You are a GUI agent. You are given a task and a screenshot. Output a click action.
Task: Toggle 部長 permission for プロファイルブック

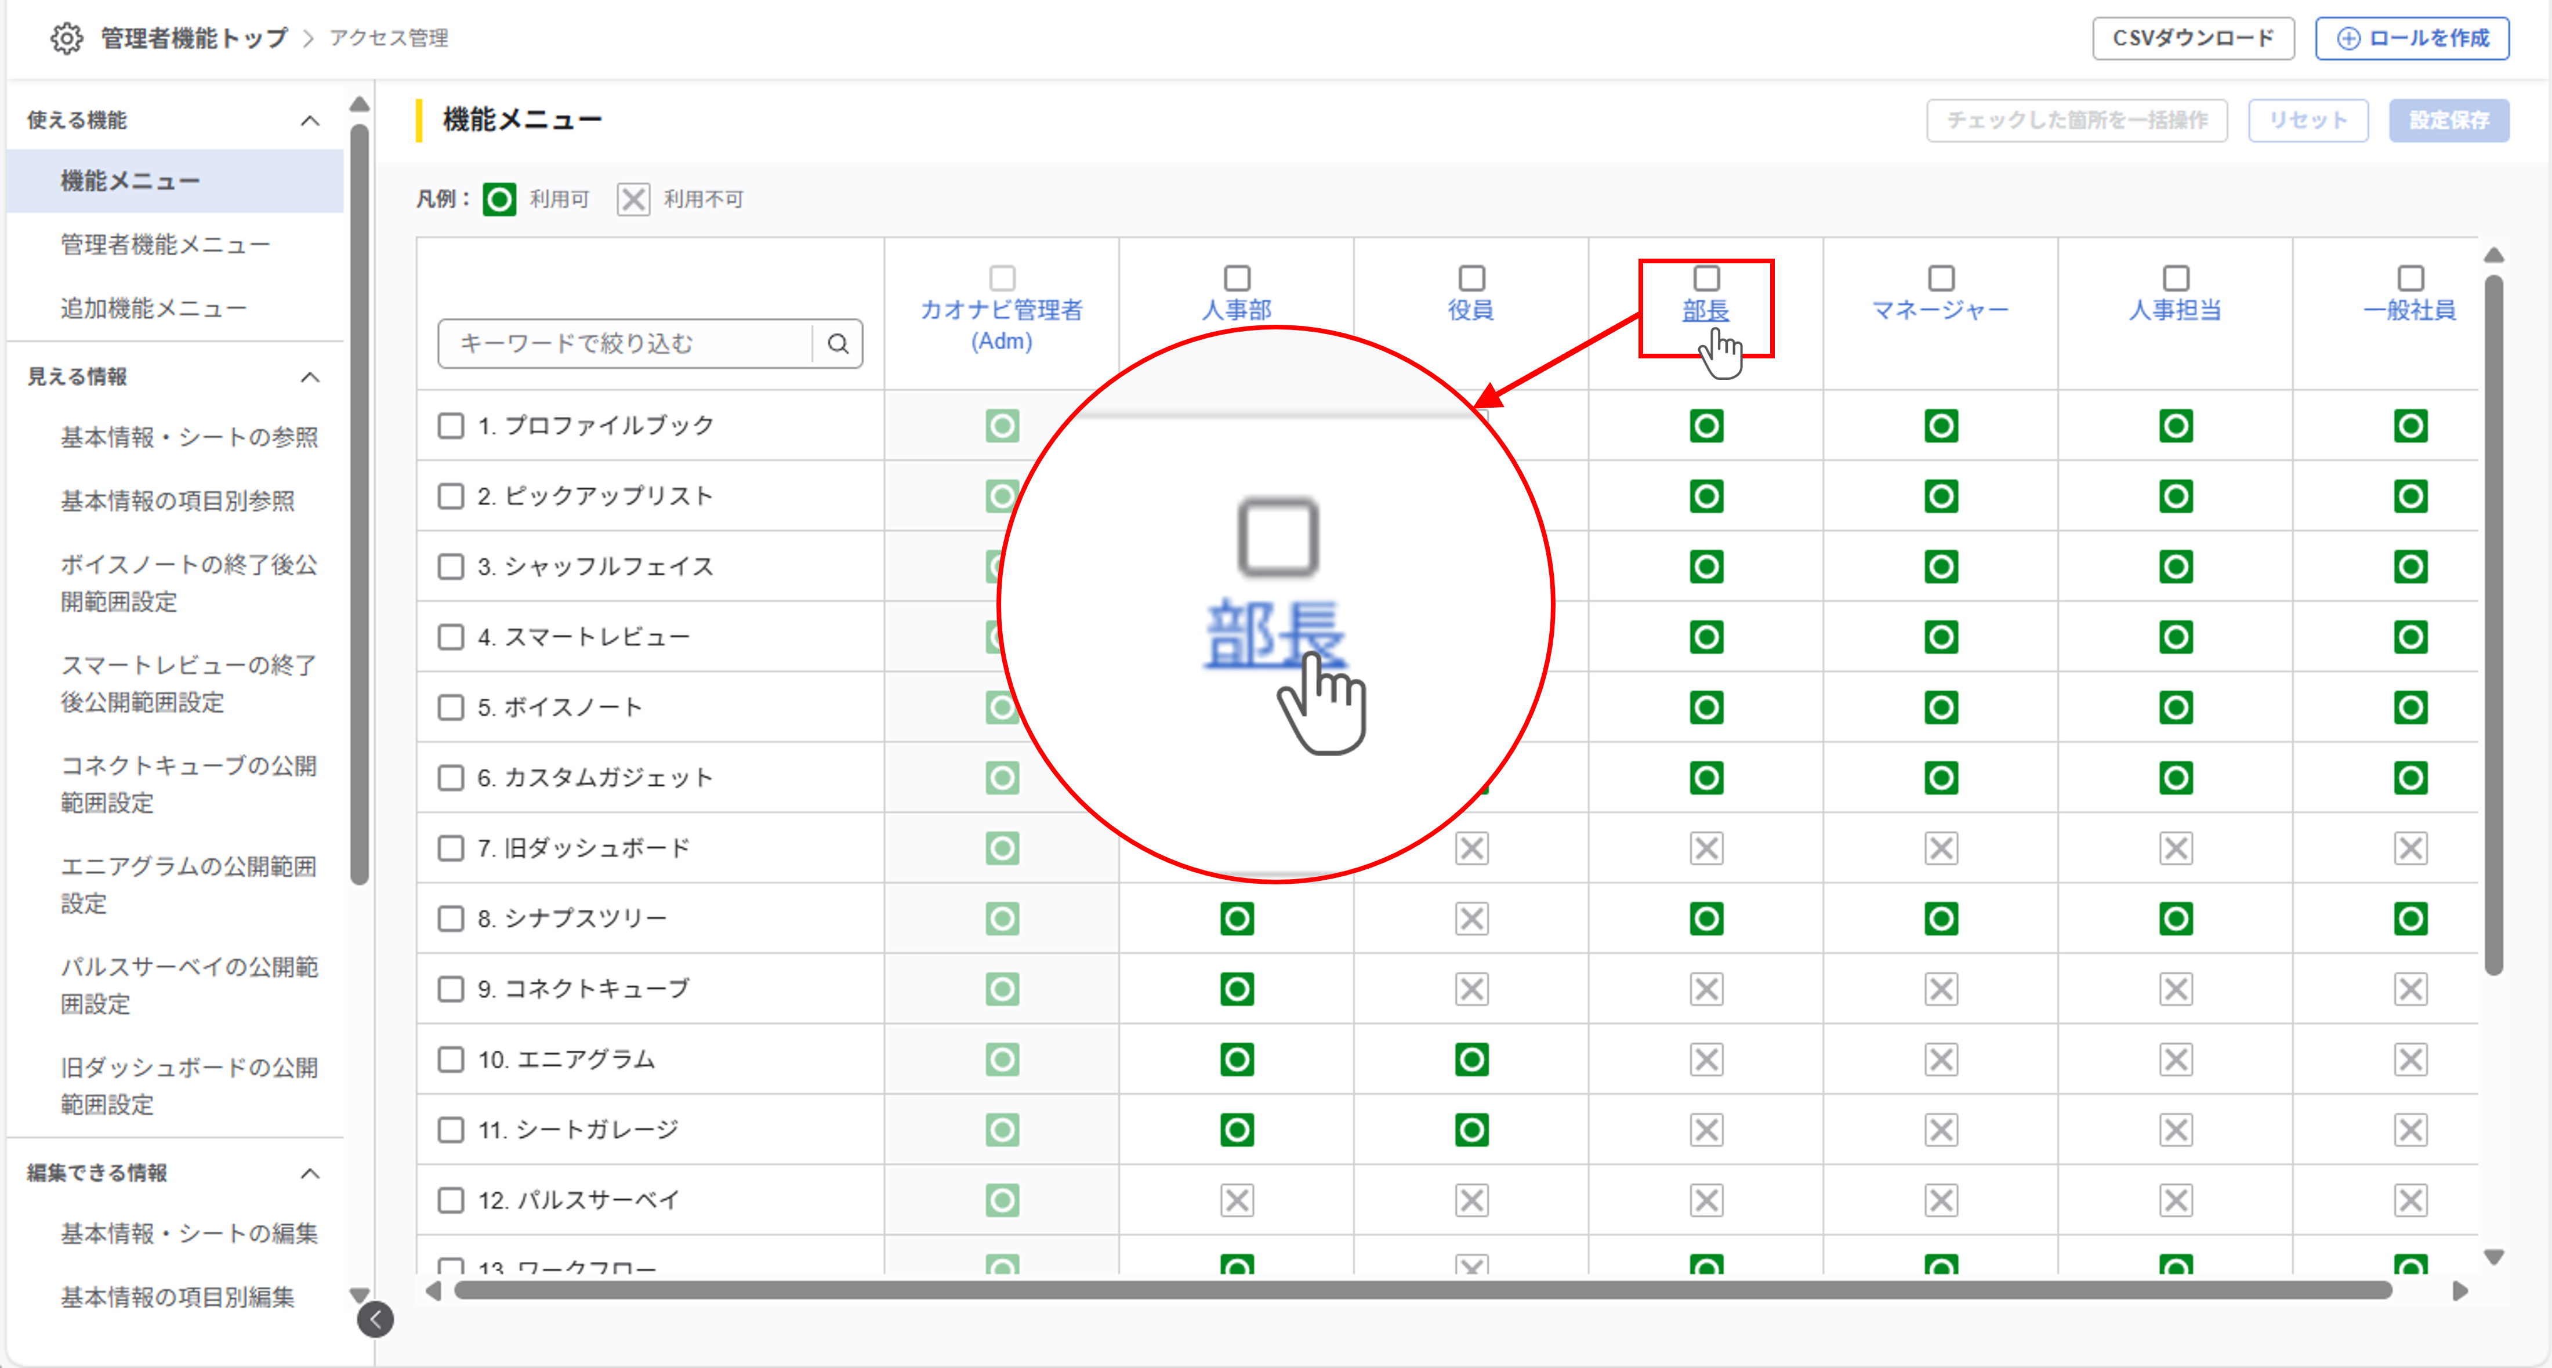point(1706,426)
